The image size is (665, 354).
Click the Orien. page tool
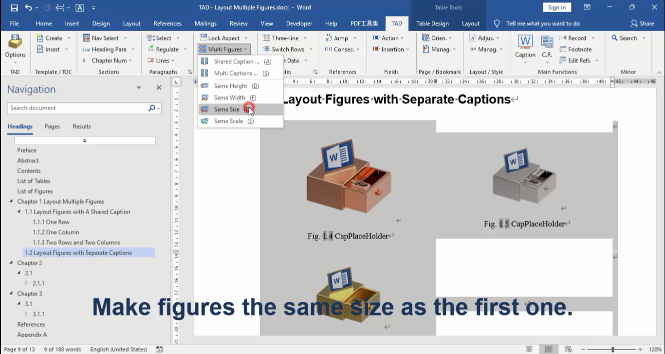438,38
